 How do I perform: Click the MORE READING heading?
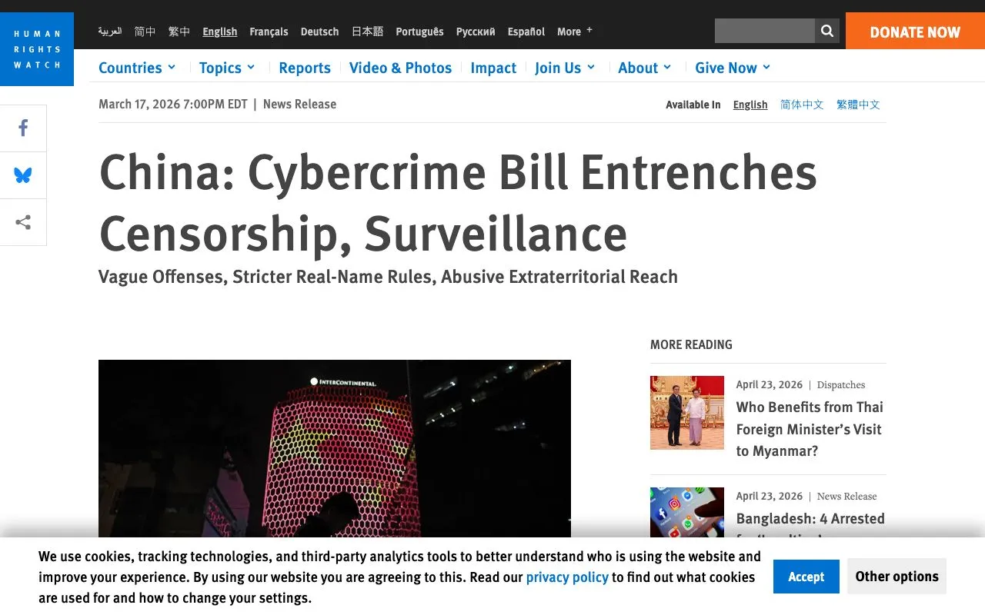pos(691,344)
